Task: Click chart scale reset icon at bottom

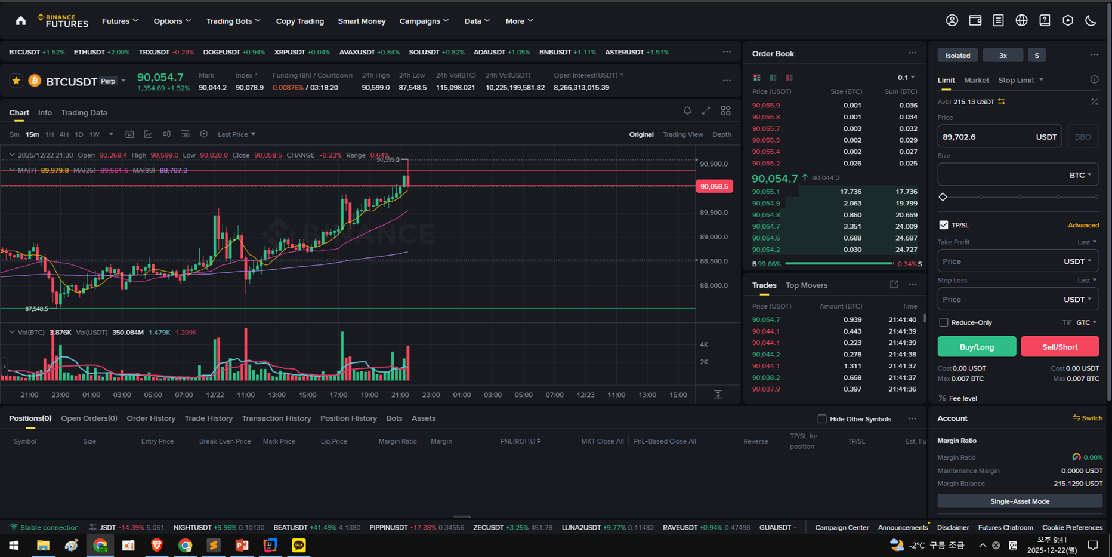Action: tap(718, 395)
